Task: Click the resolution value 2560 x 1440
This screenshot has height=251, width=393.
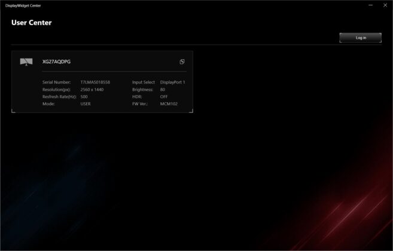Action: coord(92,90)
